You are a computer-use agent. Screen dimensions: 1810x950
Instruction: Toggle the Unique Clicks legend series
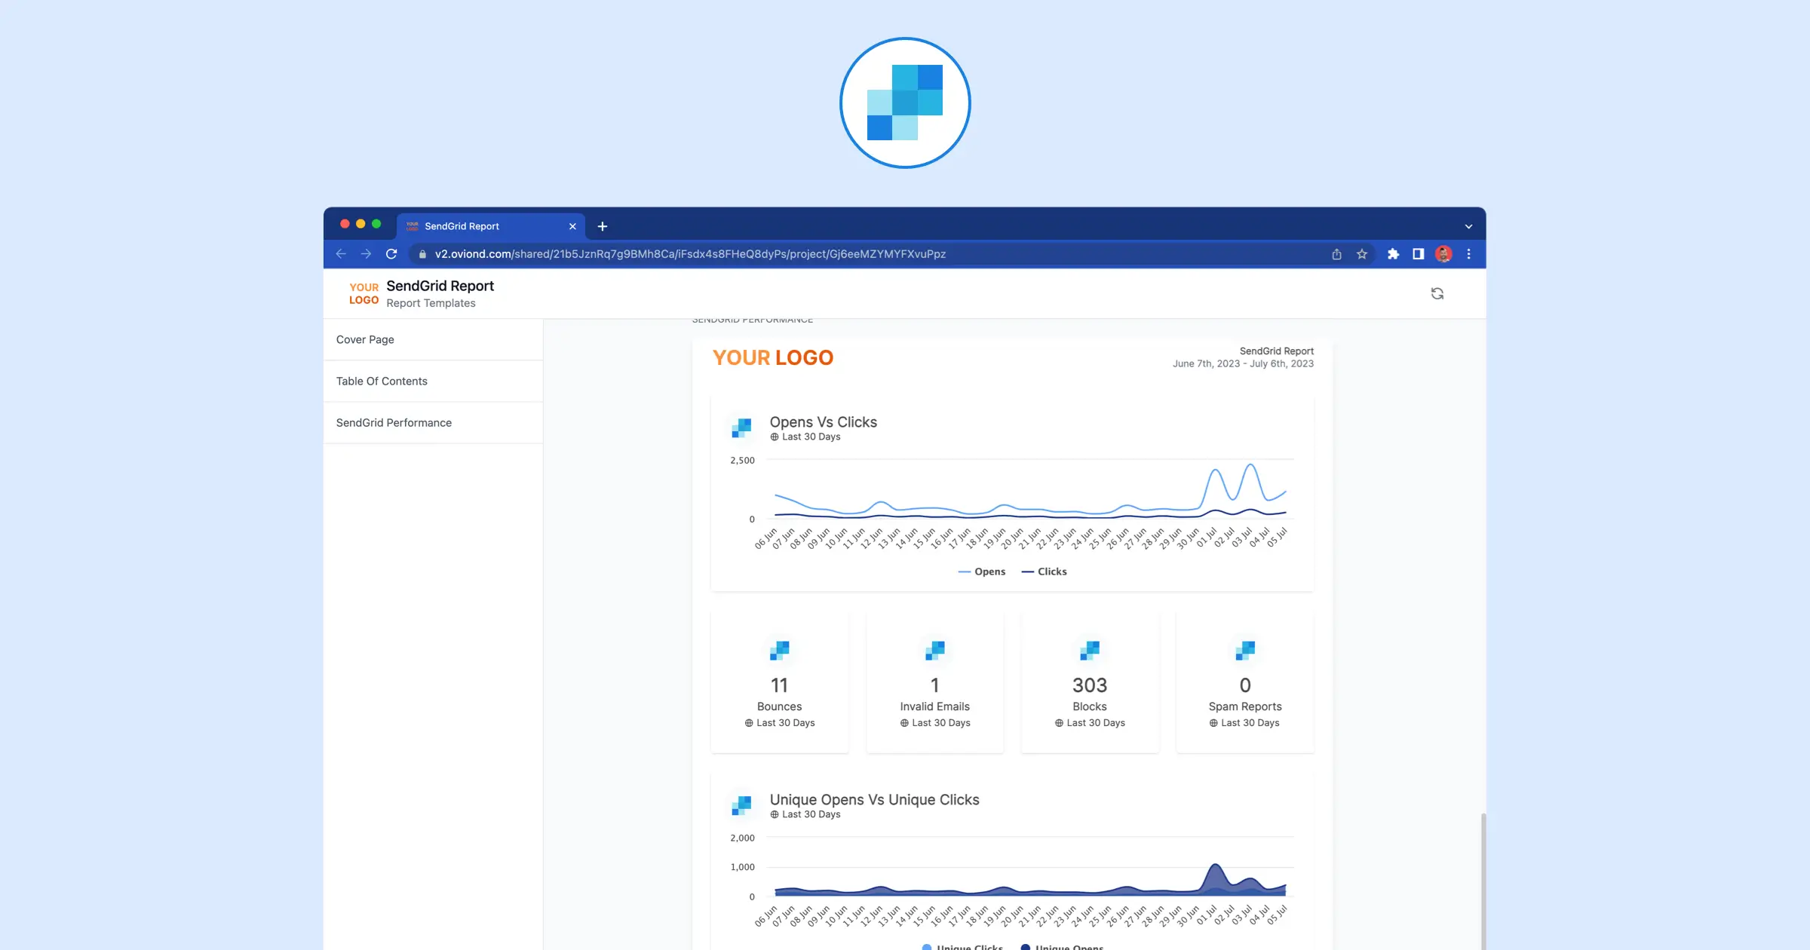[962, 947]
